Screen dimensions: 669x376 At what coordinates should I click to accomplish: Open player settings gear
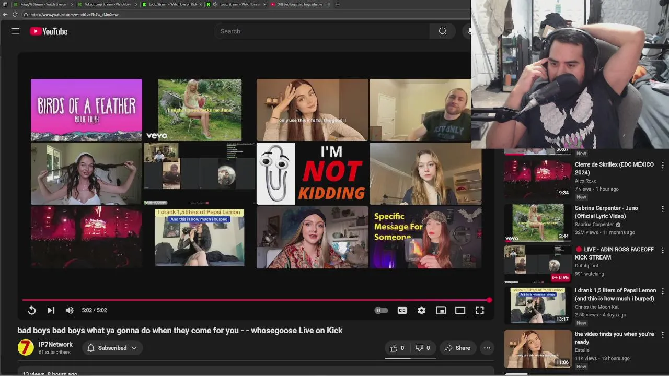point(421,310)
